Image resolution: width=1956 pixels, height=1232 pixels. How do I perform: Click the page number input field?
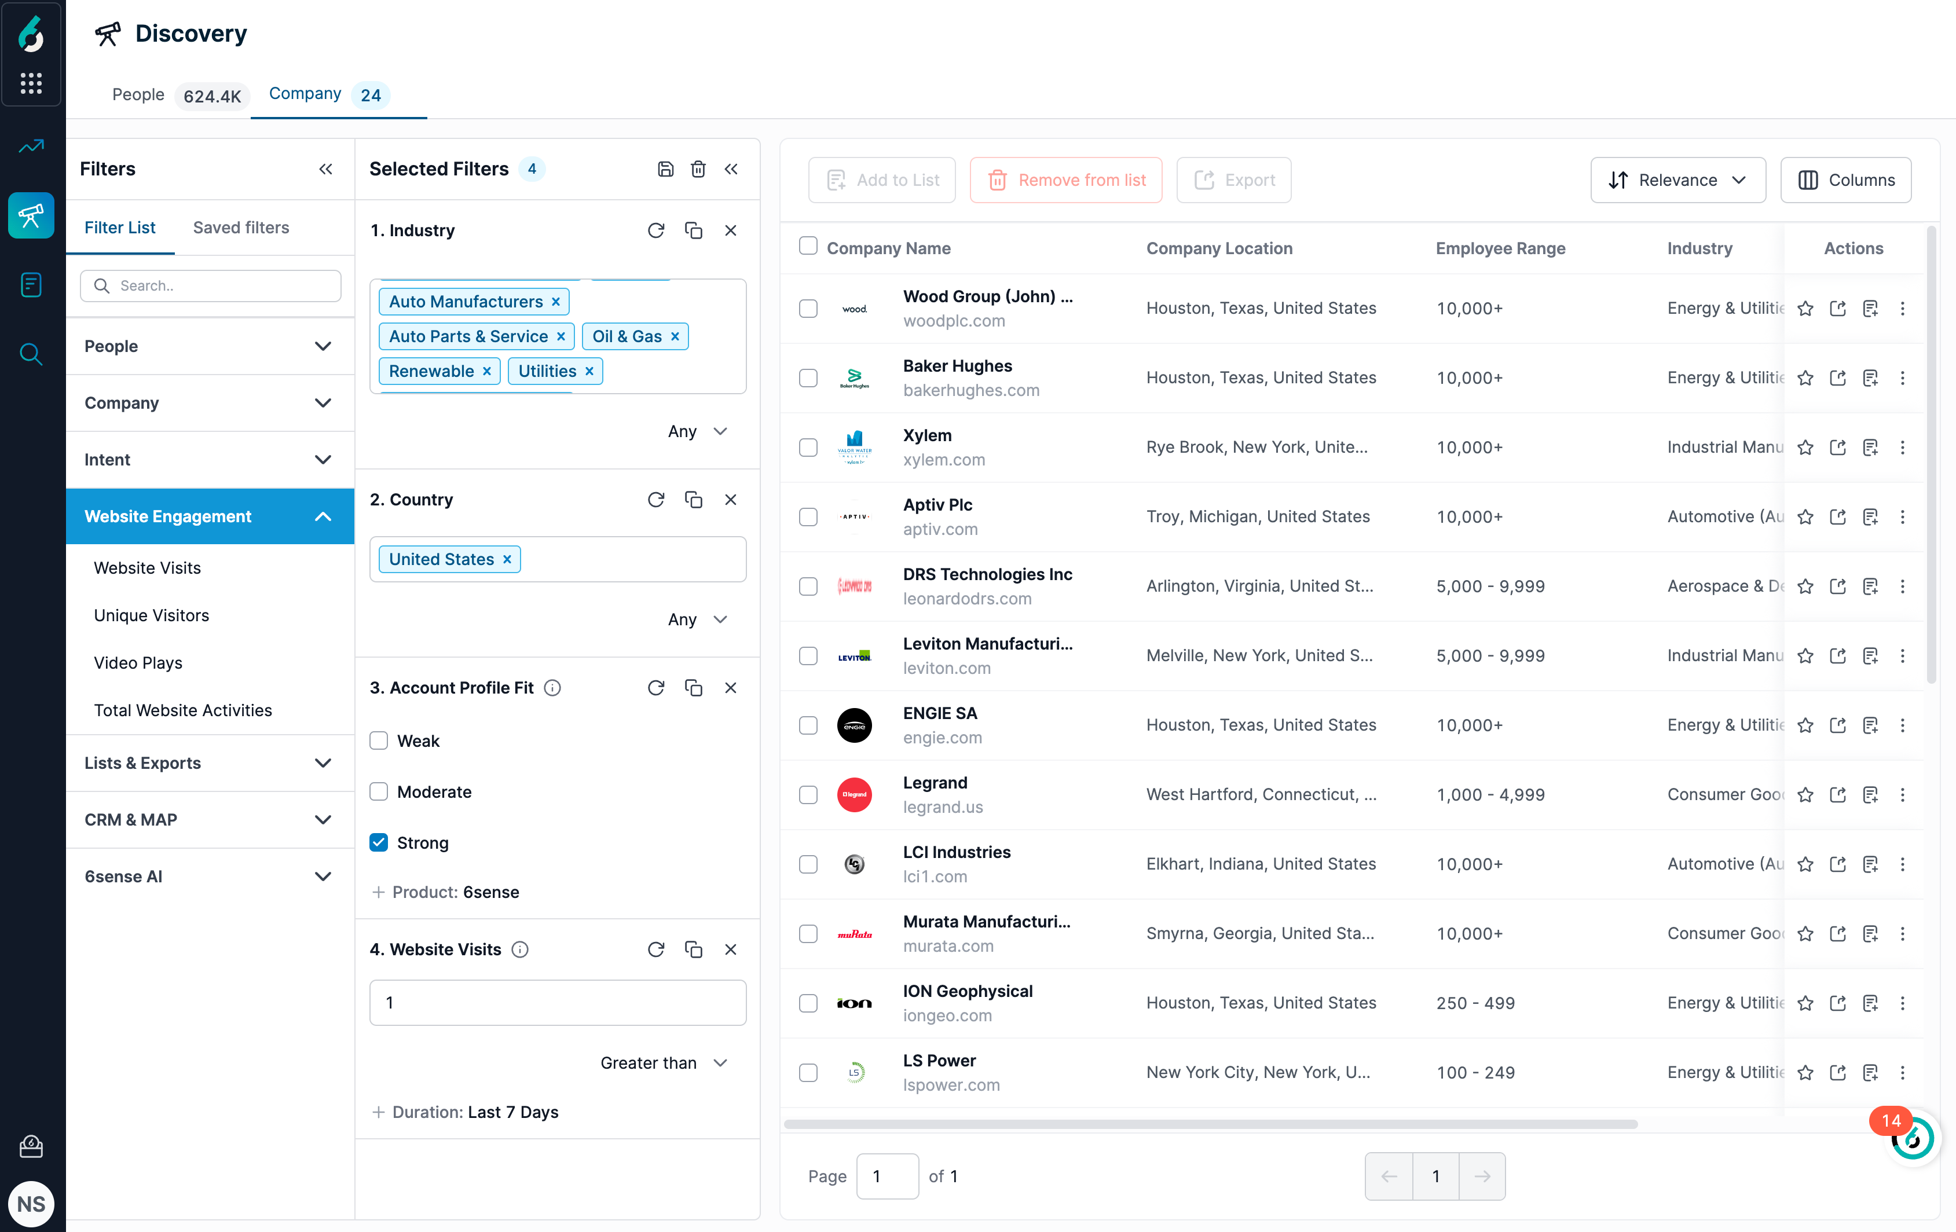(x=887, y=1176)
